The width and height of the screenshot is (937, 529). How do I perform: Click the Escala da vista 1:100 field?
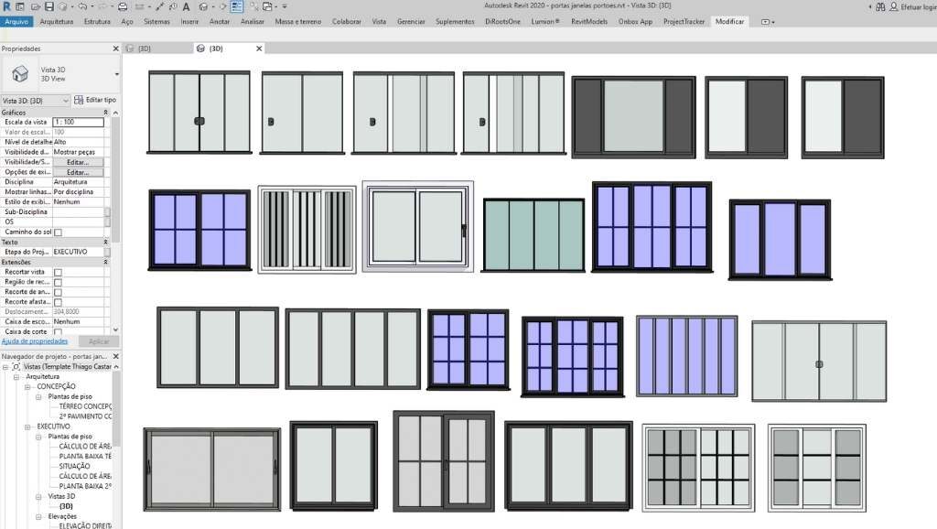pyautogui.click(x=78, y=122)
